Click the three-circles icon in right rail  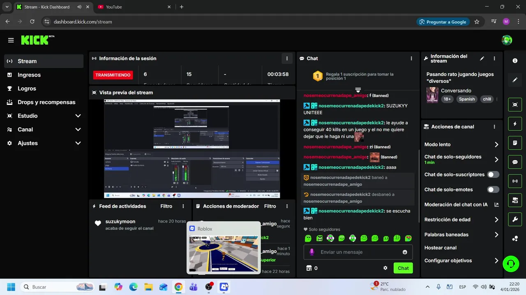pyautogui.click(x=515, y=239)
